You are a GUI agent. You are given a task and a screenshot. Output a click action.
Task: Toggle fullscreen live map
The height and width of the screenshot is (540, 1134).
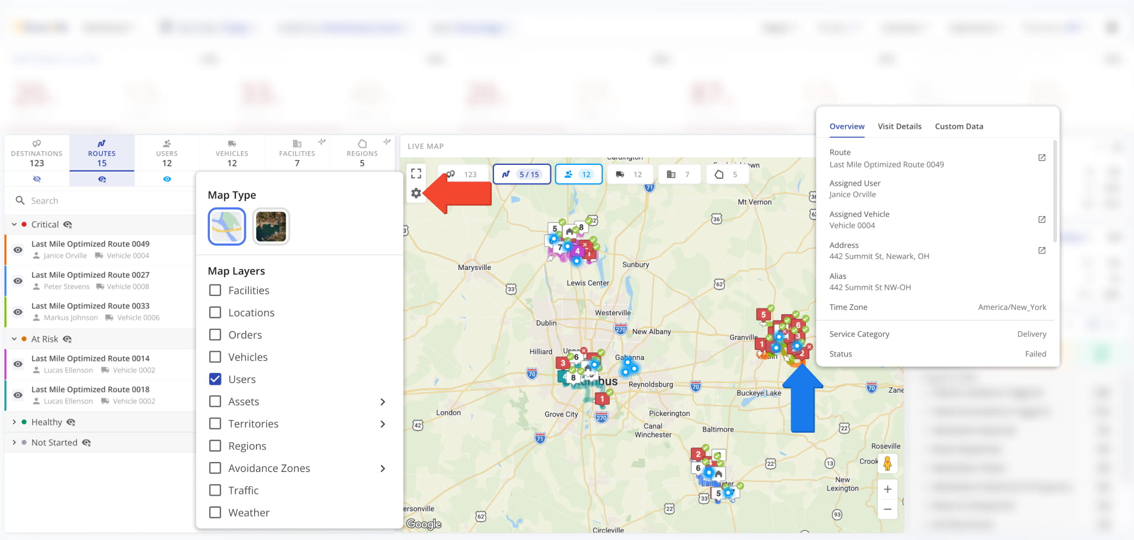[416, 174]
